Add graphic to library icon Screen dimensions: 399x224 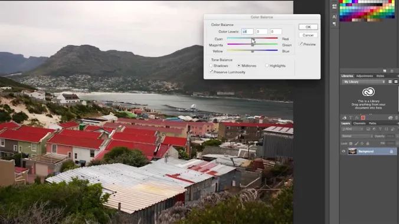pos(344,118)
